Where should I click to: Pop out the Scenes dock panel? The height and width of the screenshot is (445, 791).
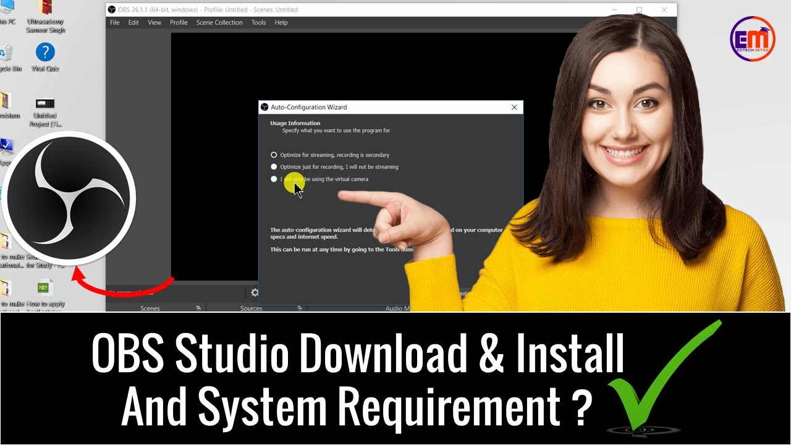(198, 308)
